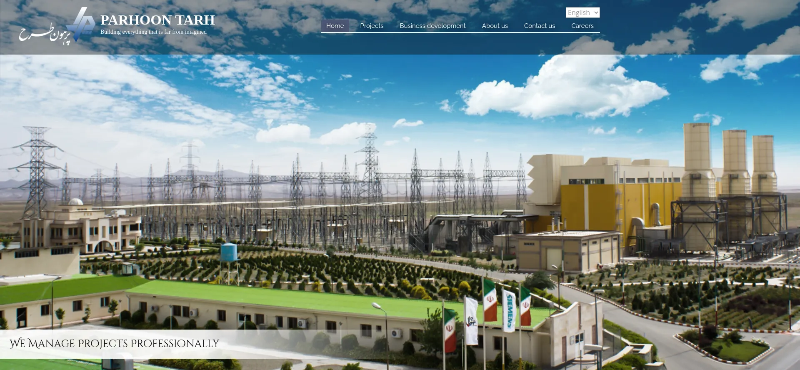800x370 pixels.
Task: Click the Siemens flag in the banner
Action: coord(509,310)
